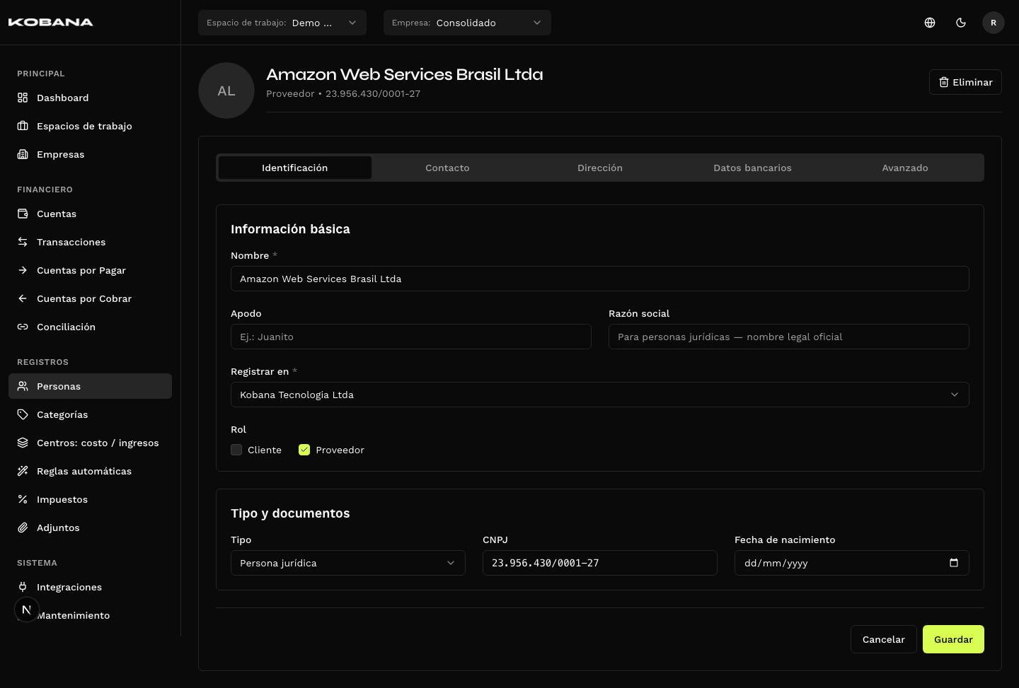Click the Impuestos percent icon
1019x688 pixels.
pos(23,499)
